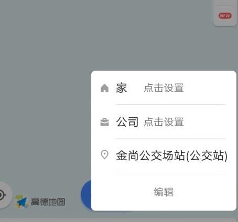Set company address via 点击设置 beside 公司
The image size is (238, 222).
164,122
